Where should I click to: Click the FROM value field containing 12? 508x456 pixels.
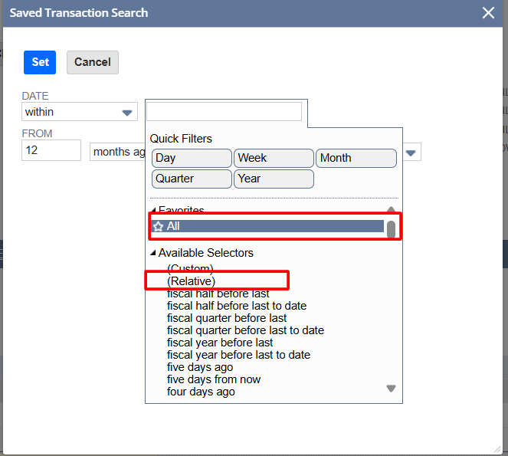point(51,150)
